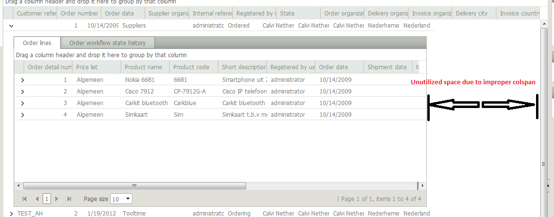Open the Page size dropdown
This screenshot has height=217, width=554.
point(128,199)
